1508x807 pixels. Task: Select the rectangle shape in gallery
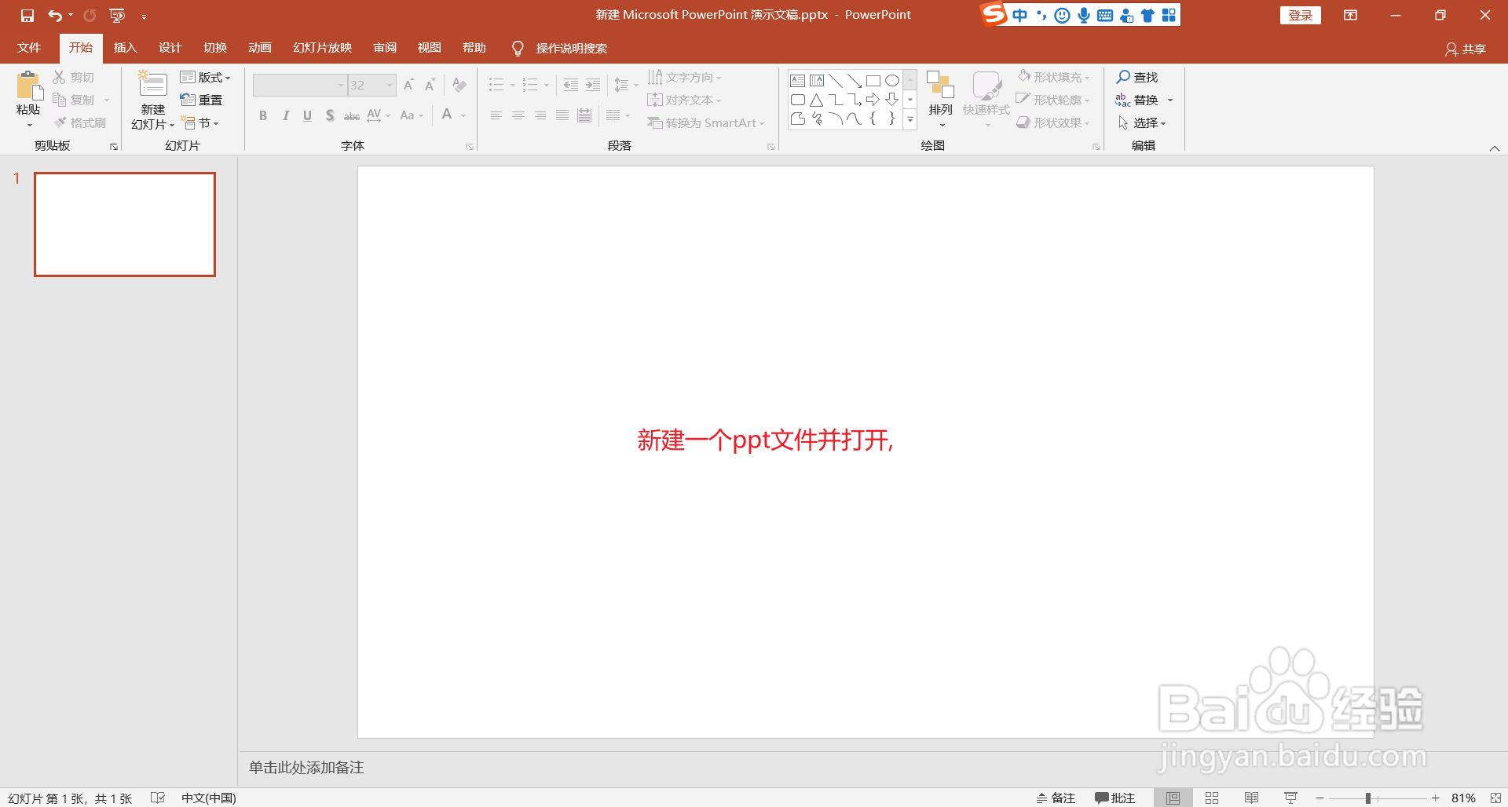[873, 81]
